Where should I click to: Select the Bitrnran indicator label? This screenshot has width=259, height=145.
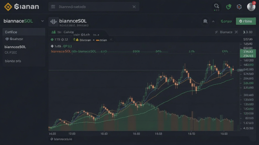pos(85,40)
